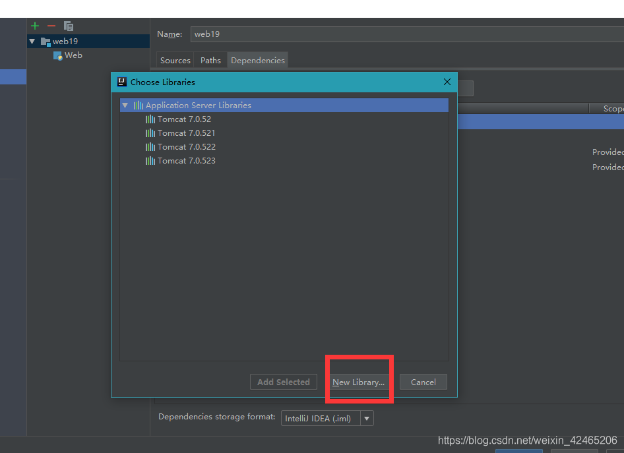
Task: Click the red minus remove module icon
Action: point(51,26)
